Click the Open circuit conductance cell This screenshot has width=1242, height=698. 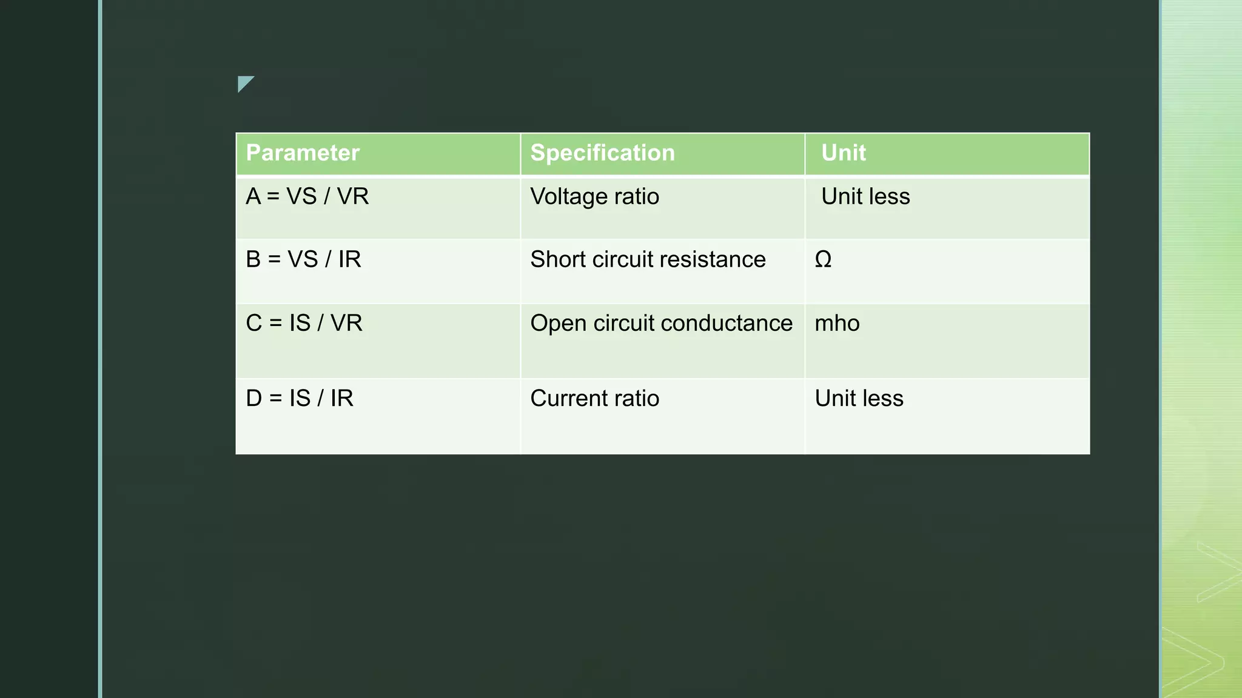[661, 324]
